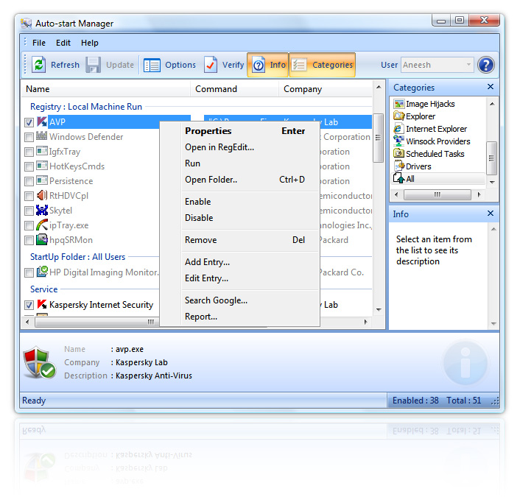
Task: Click Disable in the context menu
Action: 199,218
